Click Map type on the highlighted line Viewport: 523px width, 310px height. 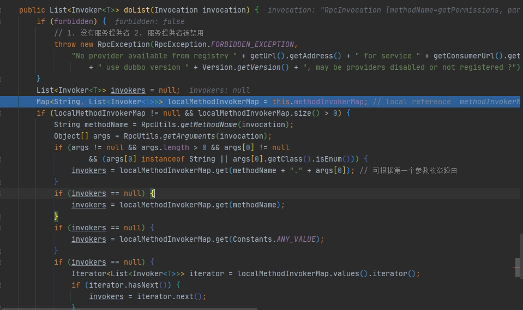pyautogui.click(x=43, y=102)
